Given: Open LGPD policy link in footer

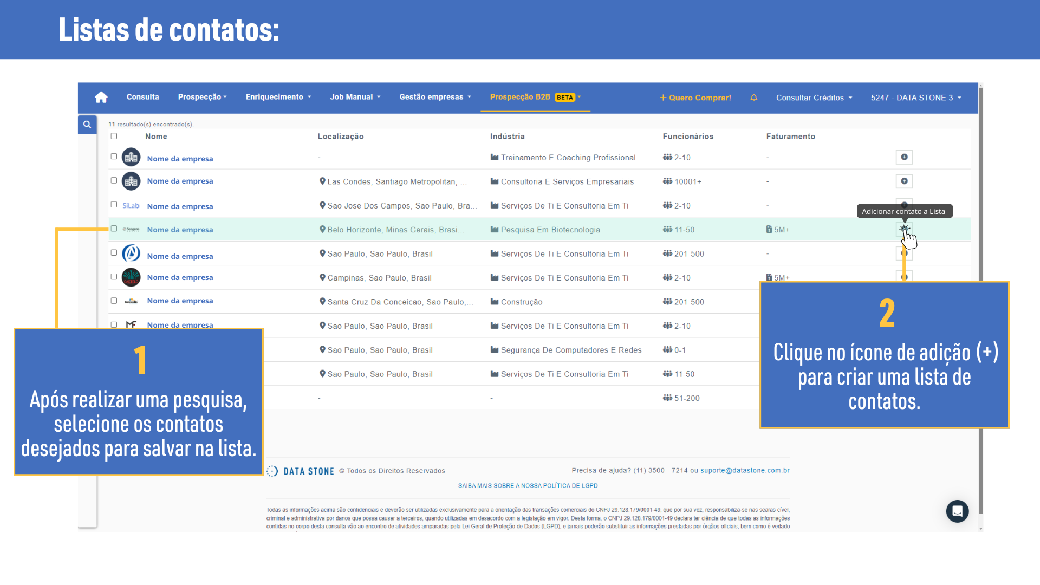Looking at the screenshot, I should pyautogui.click(x=528, y=485).
